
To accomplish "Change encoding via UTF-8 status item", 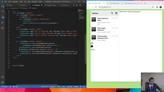I will [59, 87].
